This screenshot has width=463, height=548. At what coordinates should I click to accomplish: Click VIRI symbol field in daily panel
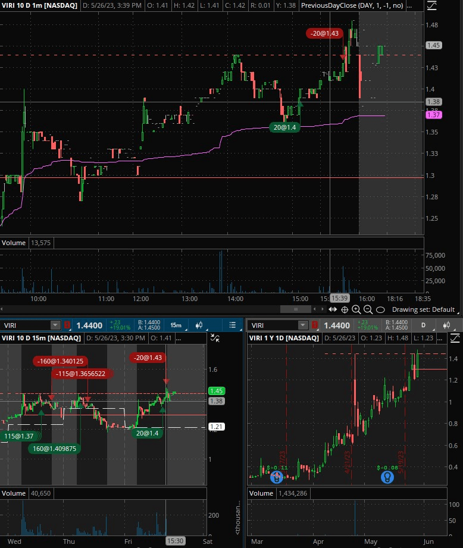tap(273, 325)
